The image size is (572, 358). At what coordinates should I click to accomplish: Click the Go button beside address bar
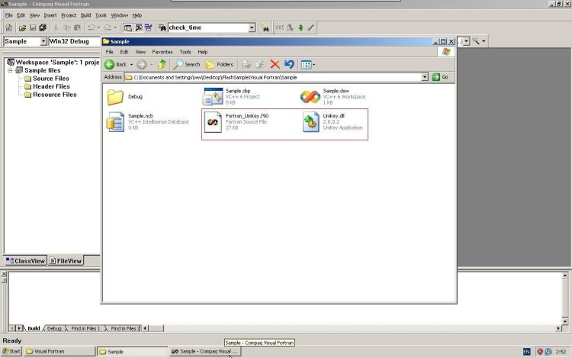[440, 77]
